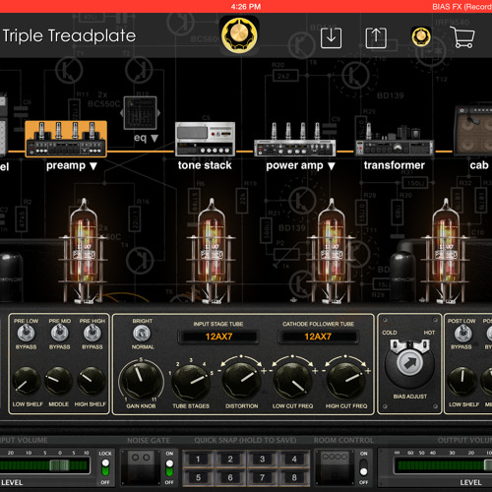Click the post Low Shelf knob
492x492 pixels.
point(461,382)
